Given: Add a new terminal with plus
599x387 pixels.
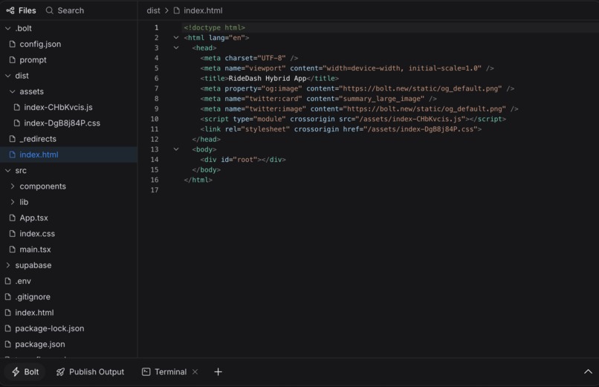Looking at the screenshot, I should (218, 371).
